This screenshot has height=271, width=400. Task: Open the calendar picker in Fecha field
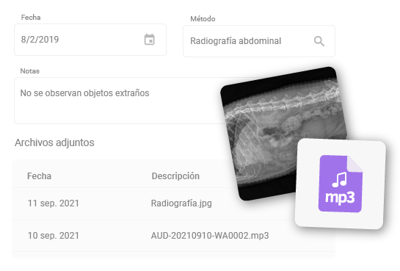click(149, 40)
